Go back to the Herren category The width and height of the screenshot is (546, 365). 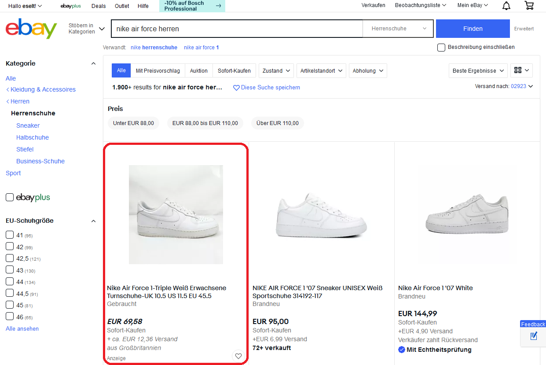click(20, 101)
